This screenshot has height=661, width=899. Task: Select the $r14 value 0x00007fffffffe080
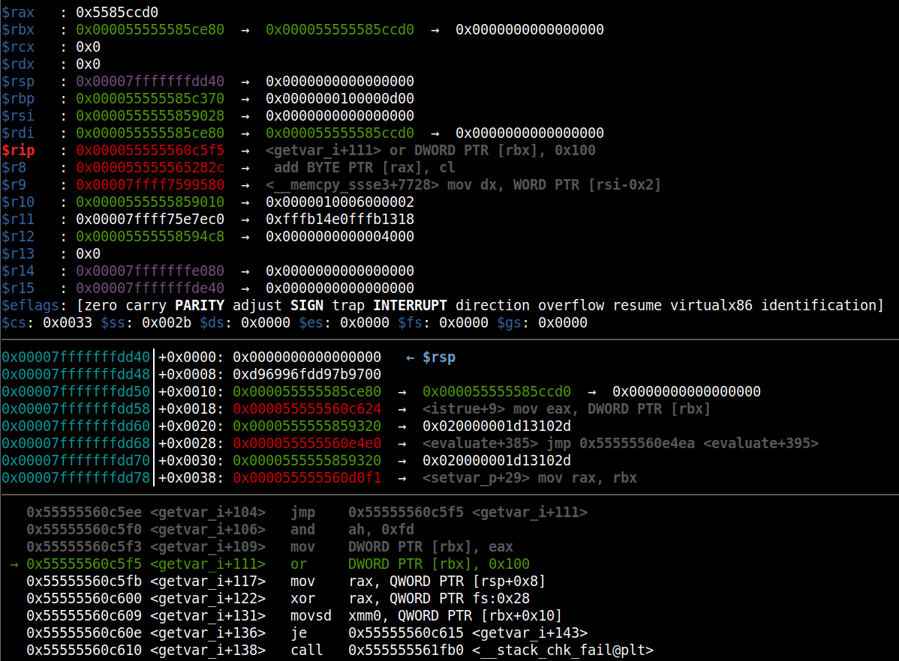tap(150, 271)
